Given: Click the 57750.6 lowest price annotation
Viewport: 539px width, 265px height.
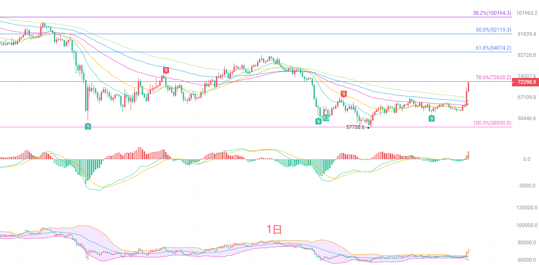Looking at the screenshot, I should pos(355,127).
